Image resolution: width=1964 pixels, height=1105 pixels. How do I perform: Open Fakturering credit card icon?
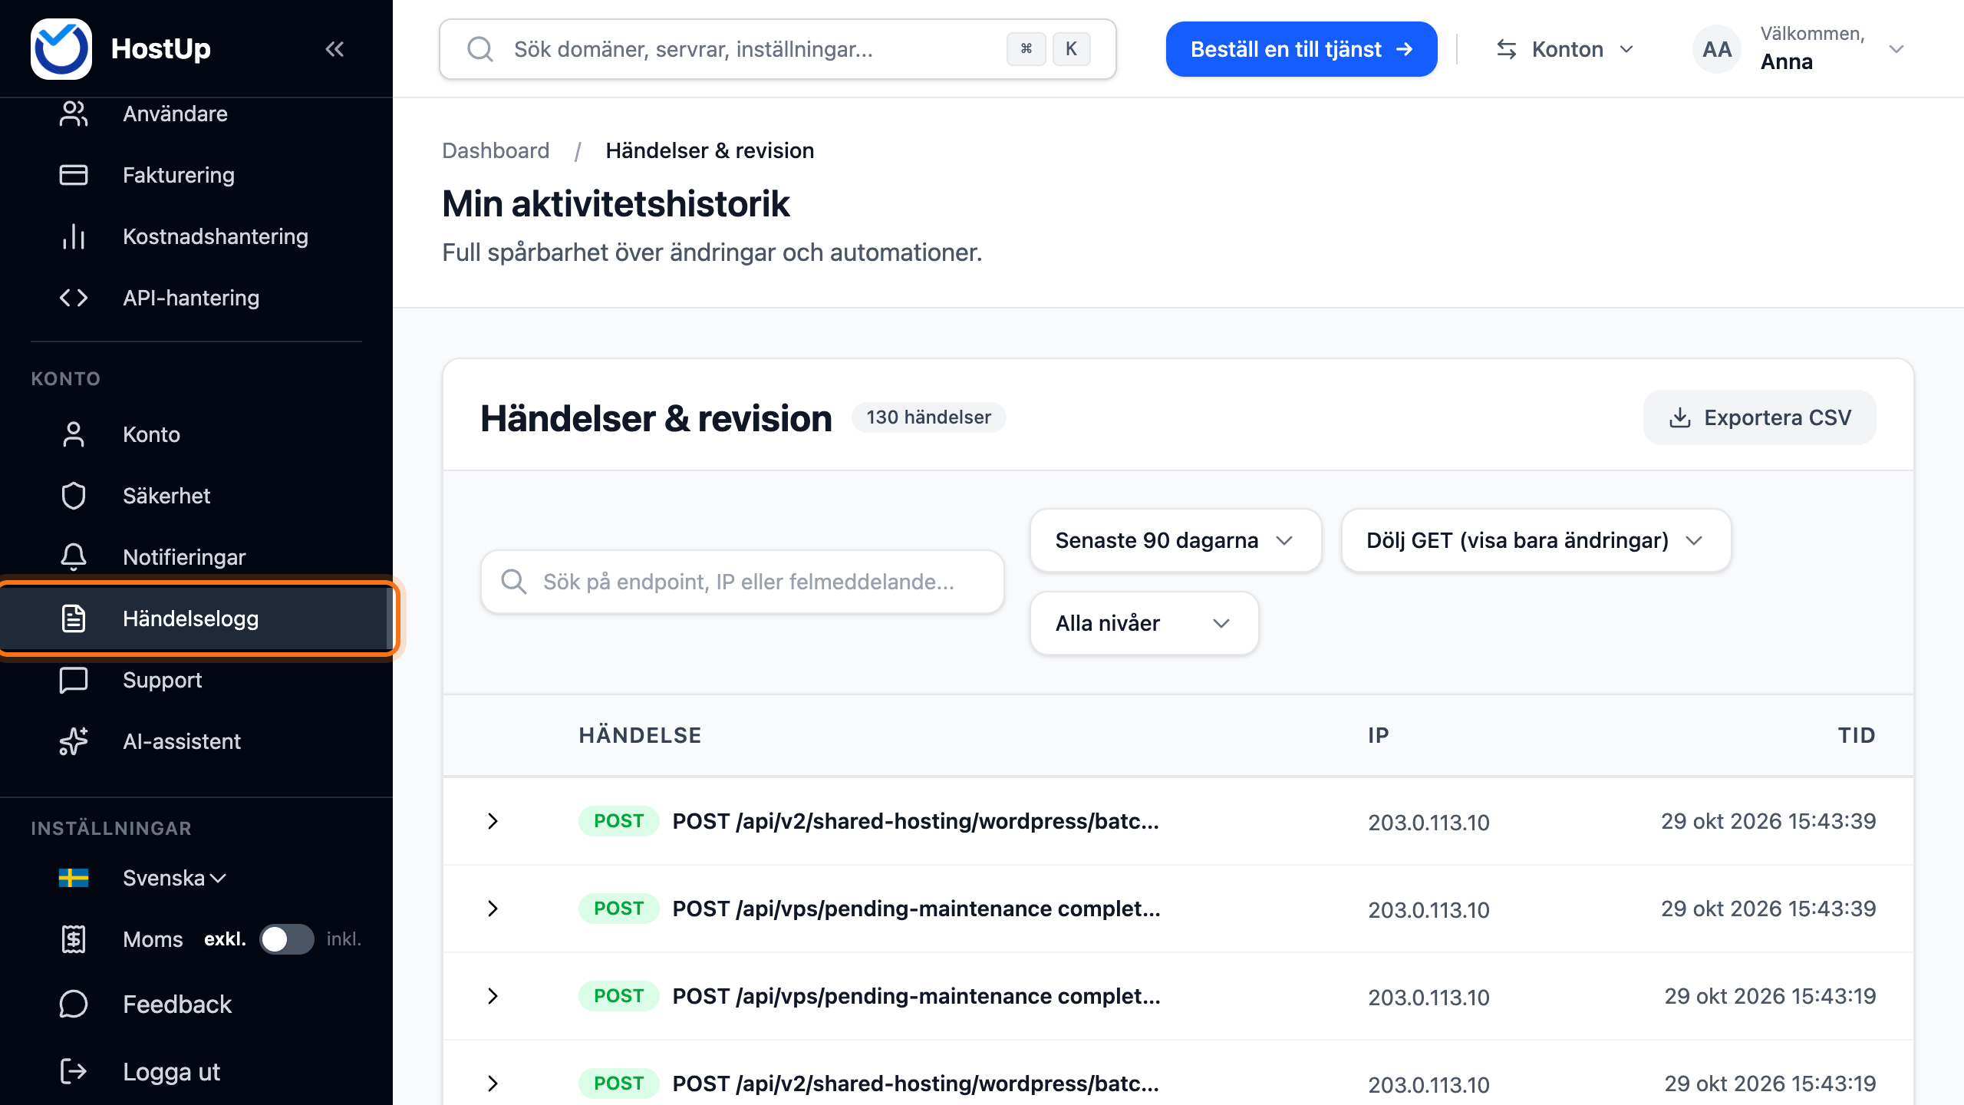74,175
